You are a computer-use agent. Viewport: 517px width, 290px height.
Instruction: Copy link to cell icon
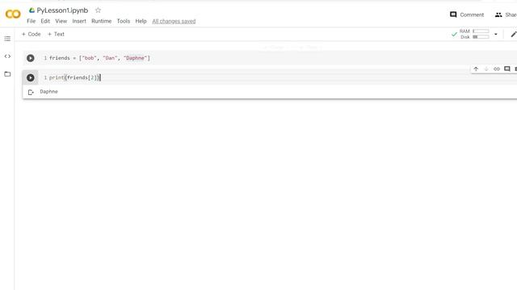(x=497, y=69)
